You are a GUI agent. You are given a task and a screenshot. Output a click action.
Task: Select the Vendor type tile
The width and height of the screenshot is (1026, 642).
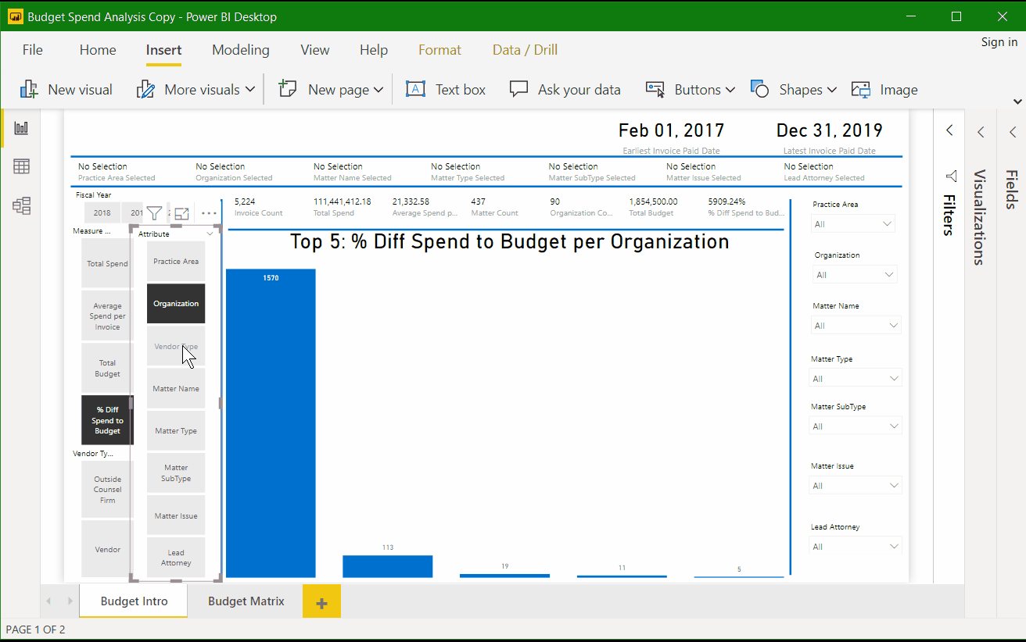107,550
